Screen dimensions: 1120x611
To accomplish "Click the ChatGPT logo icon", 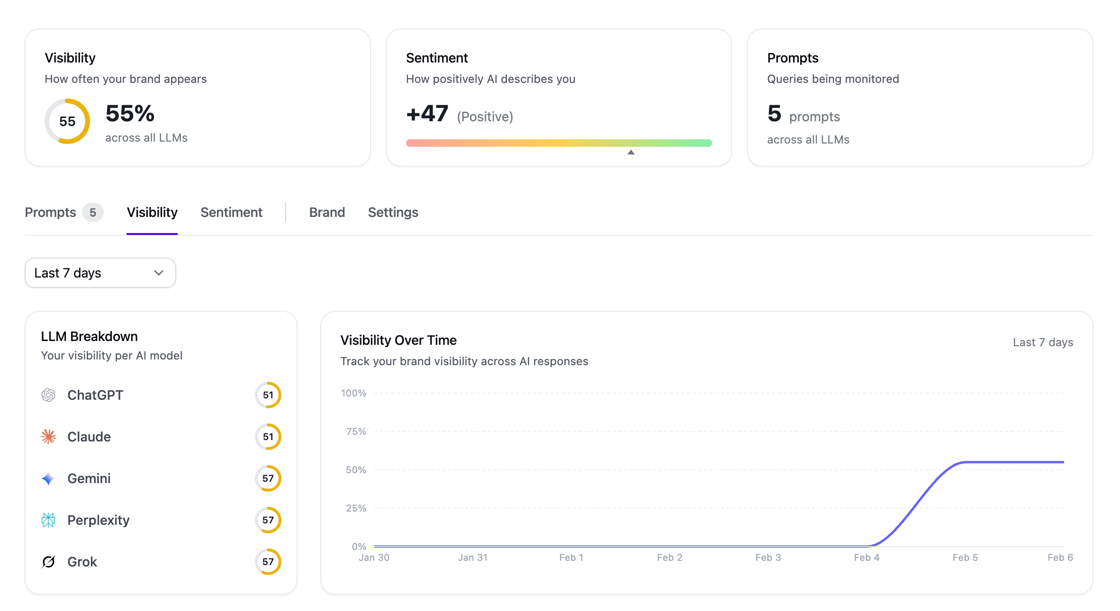I will tap(48, 395).
